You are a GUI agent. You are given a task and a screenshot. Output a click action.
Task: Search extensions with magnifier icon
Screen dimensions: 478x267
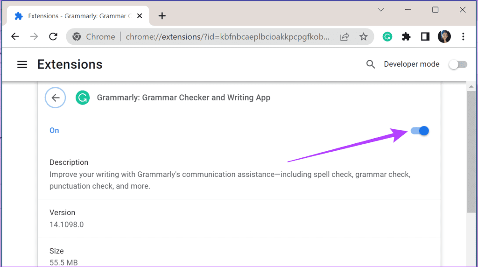click(370, 64)
